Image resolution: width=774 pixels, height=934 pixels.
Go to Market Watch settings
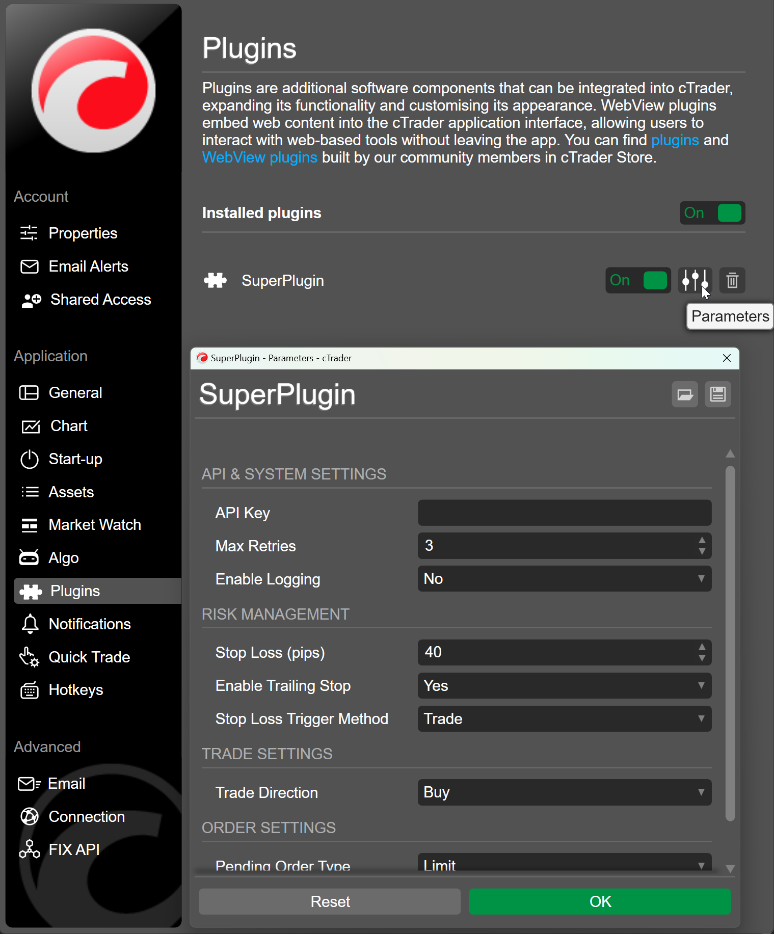pyautogui.click(x=95, y=525)
